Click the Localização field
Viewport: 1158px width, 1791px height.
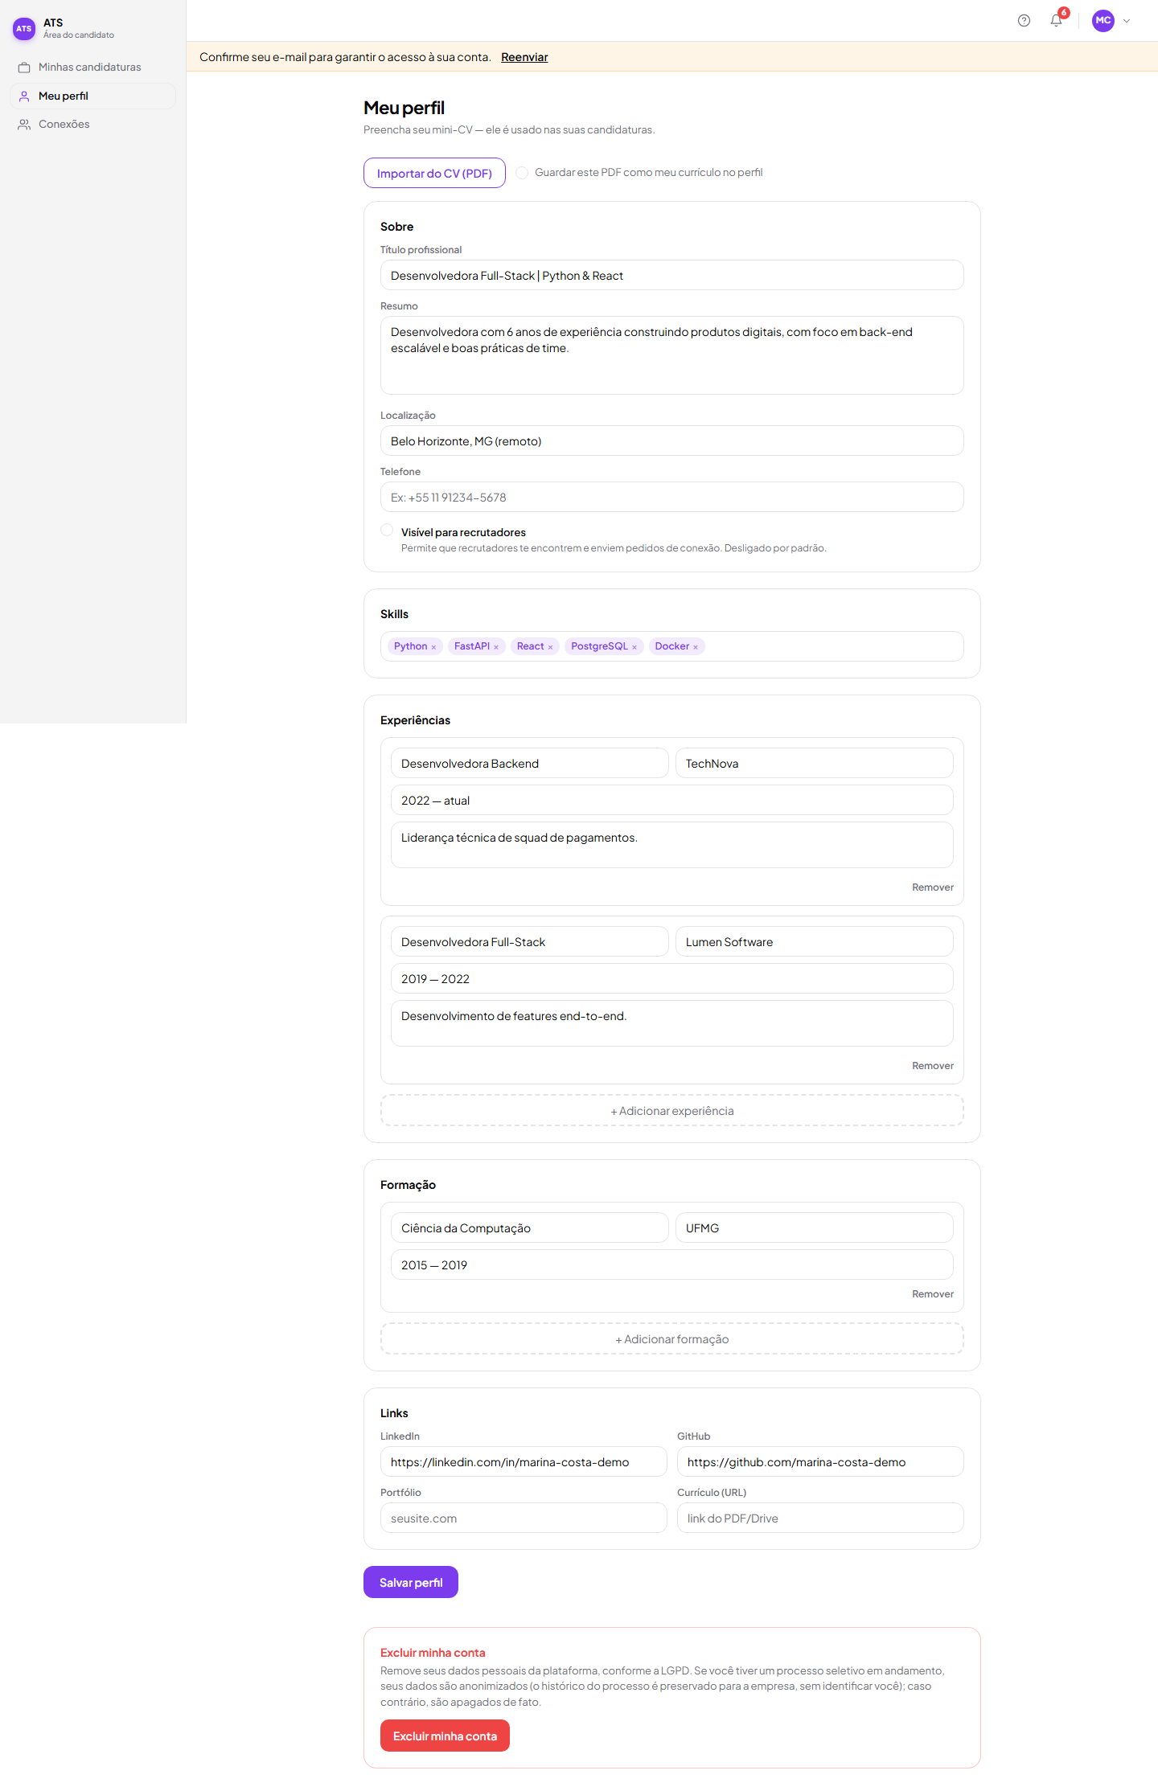[672, 441]
